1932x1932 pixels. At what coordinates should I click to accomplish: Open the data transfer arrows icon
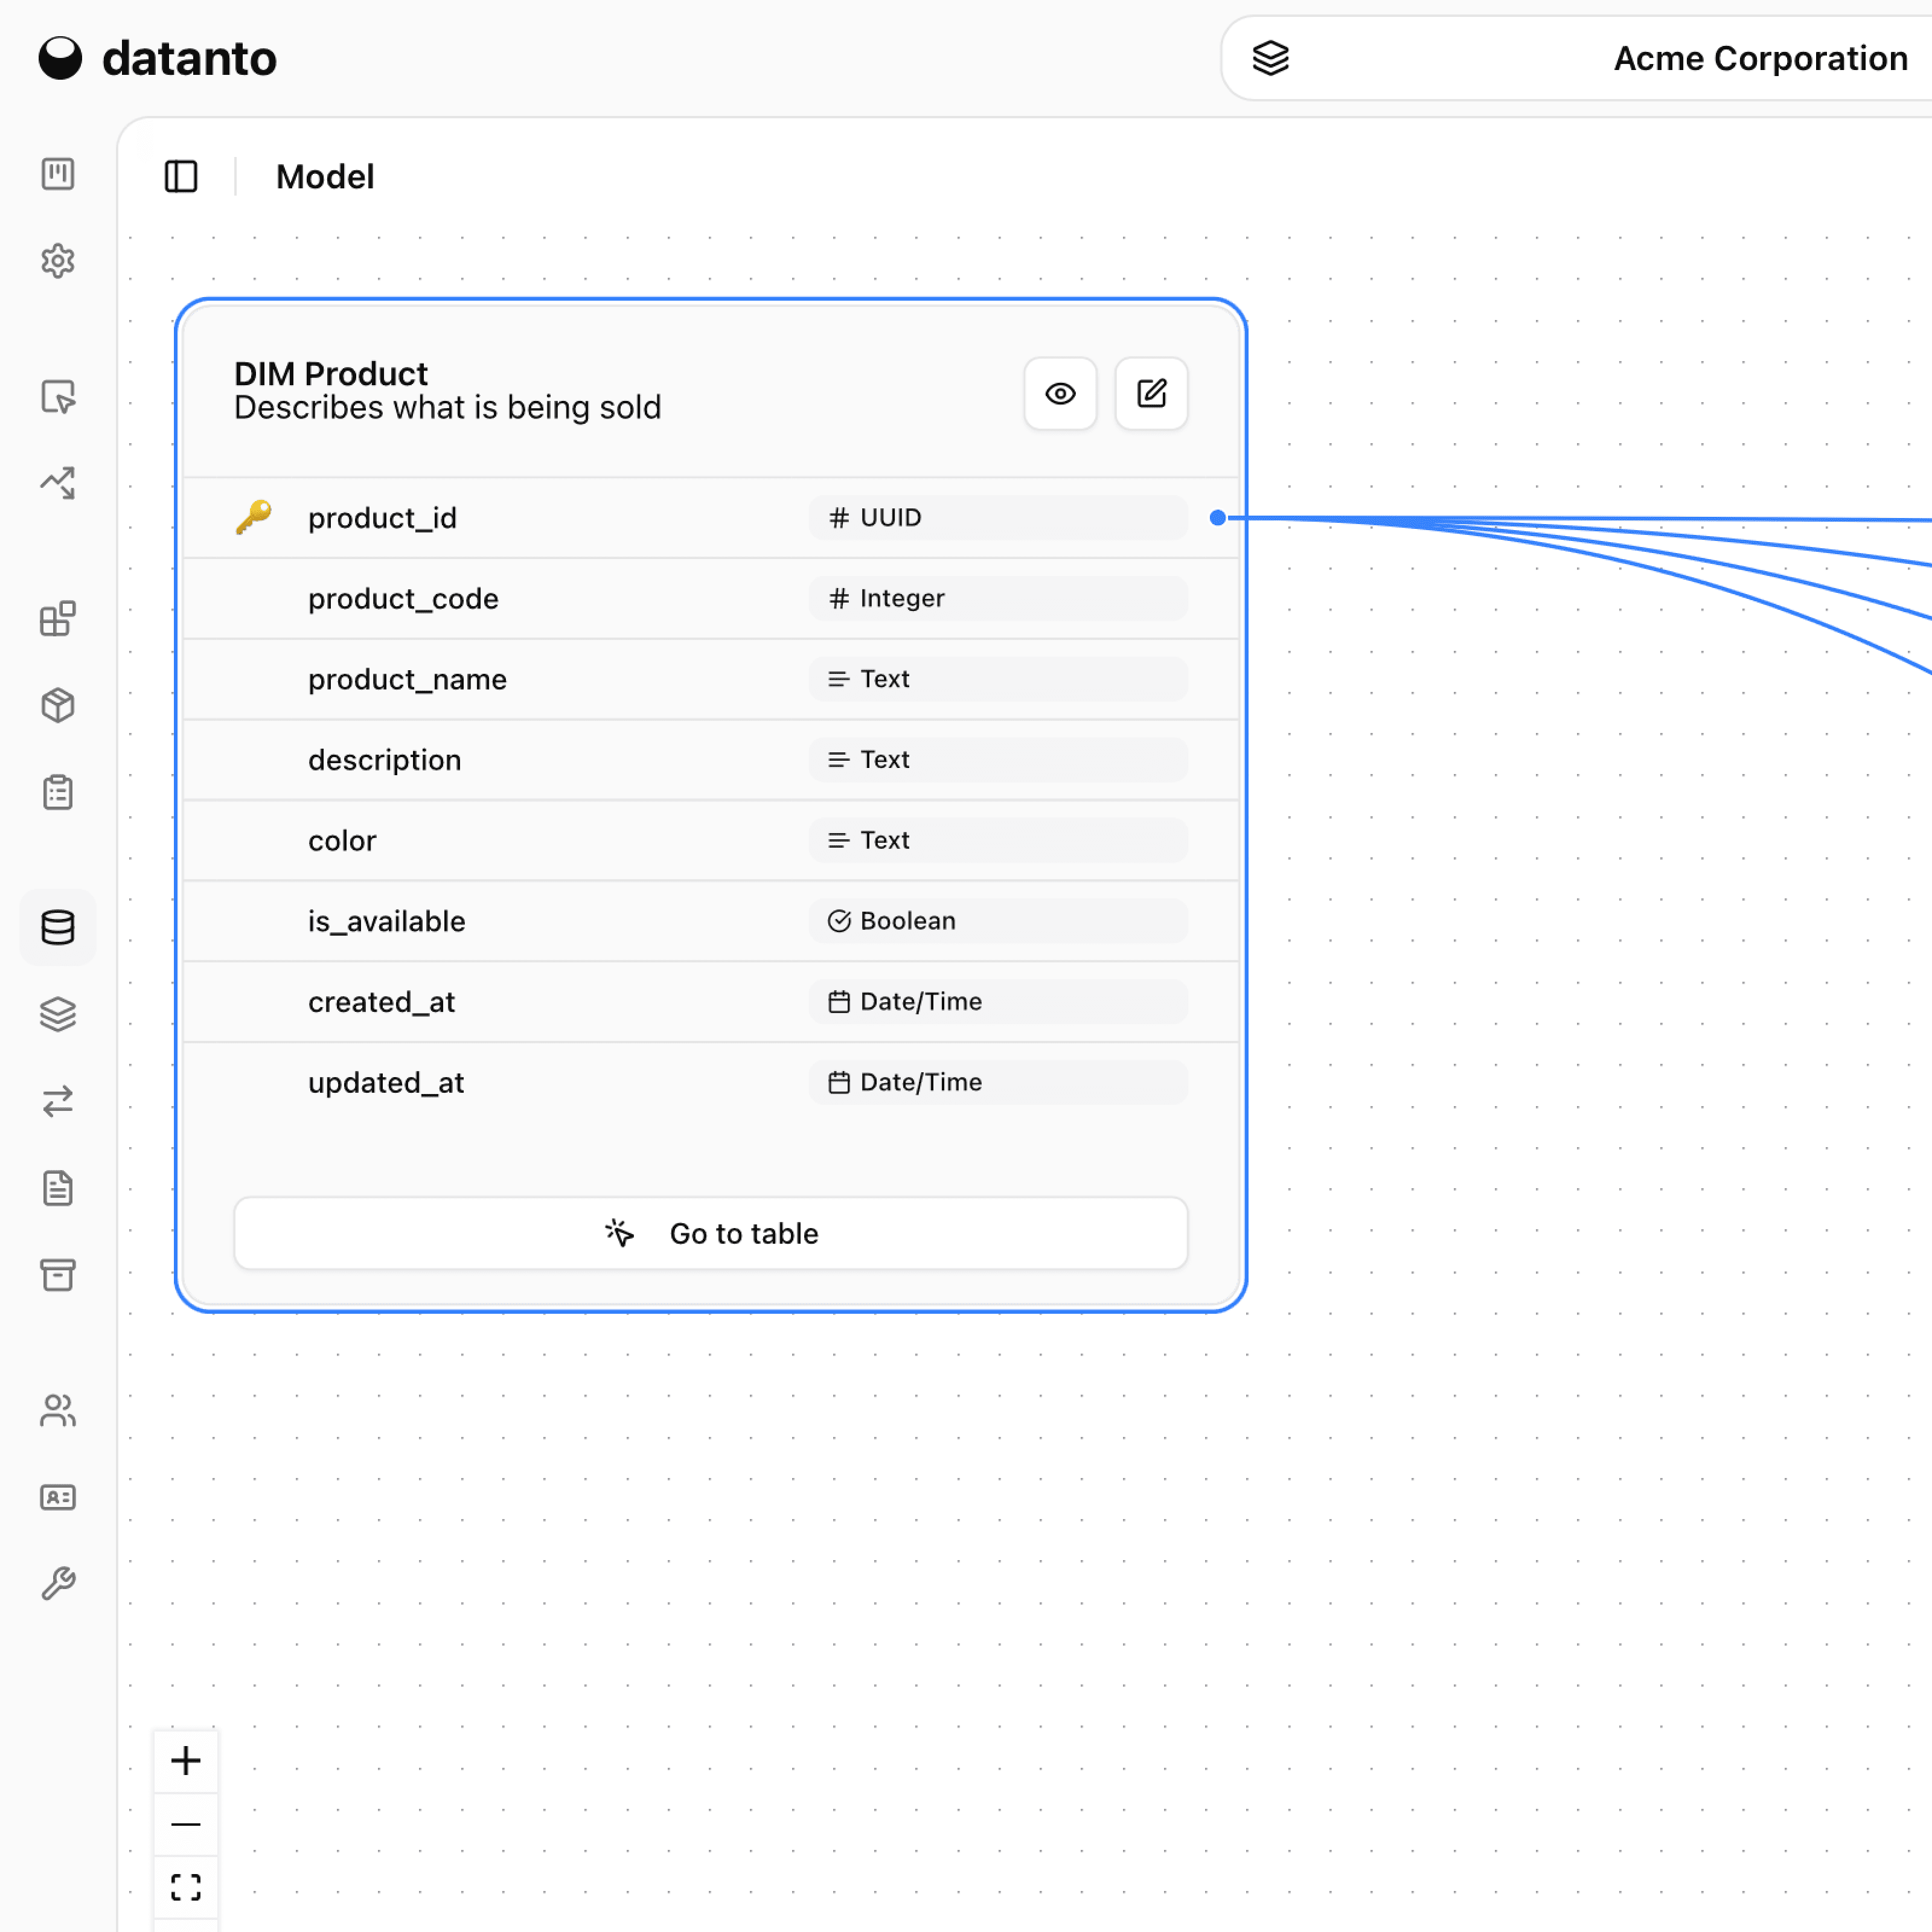pyautogui.click(x=57, y=1101)
